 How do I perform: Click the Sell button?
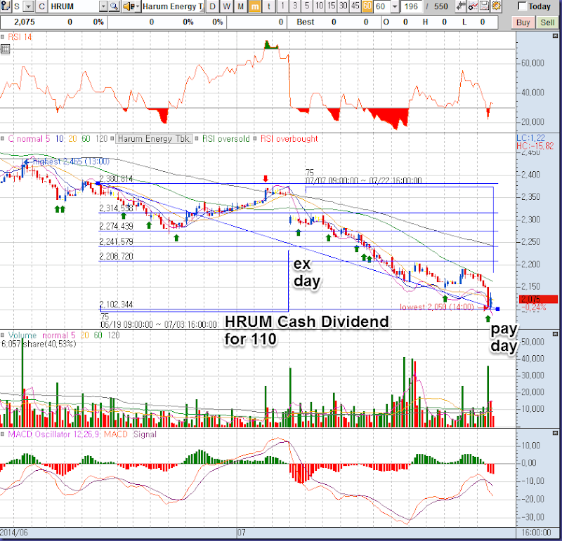point(547,22)
